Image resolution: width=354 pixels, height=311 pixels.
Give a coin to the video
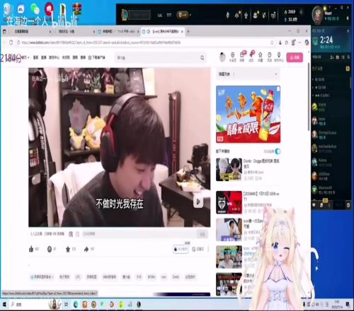click(x=50, y=249)
